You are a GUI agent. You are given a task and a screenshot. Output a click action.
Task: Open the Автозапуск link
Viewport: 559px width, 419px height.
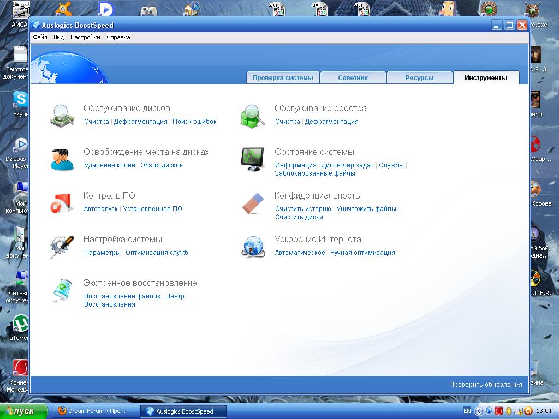100,209
